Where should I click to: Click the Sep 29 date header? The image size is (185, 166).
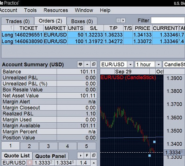[x=123, y=72]
